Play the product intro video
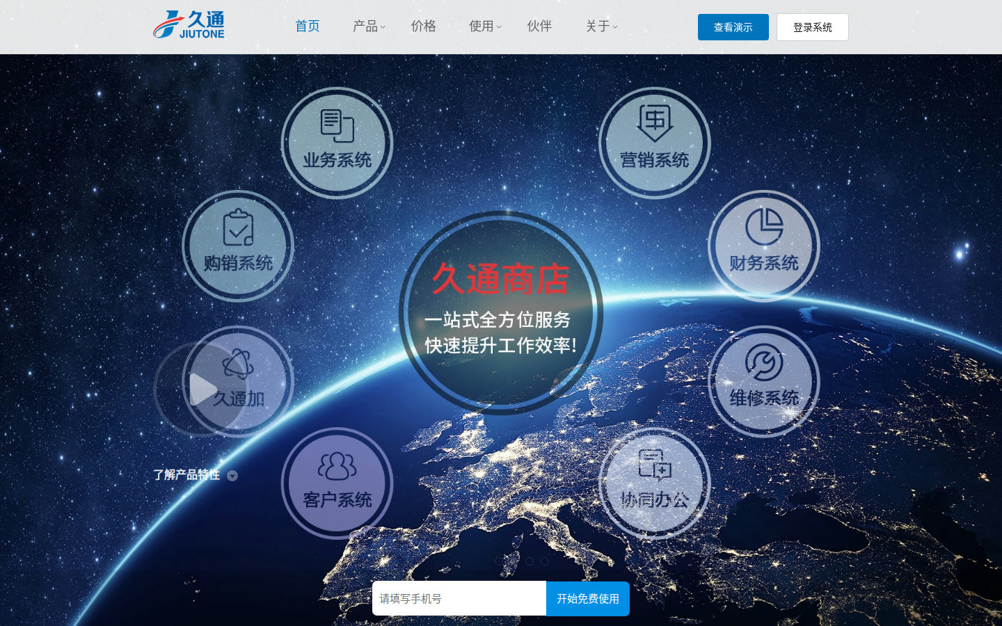The height and width of the screenshot is (626, 1002). tap(201, 389)
